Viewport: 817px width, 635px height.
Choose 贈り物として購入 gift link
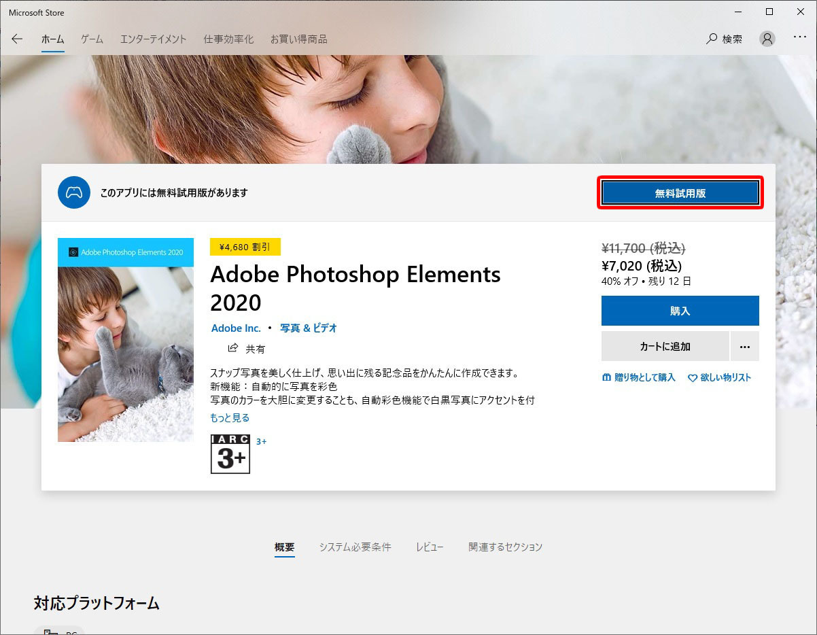click(639, 377)
